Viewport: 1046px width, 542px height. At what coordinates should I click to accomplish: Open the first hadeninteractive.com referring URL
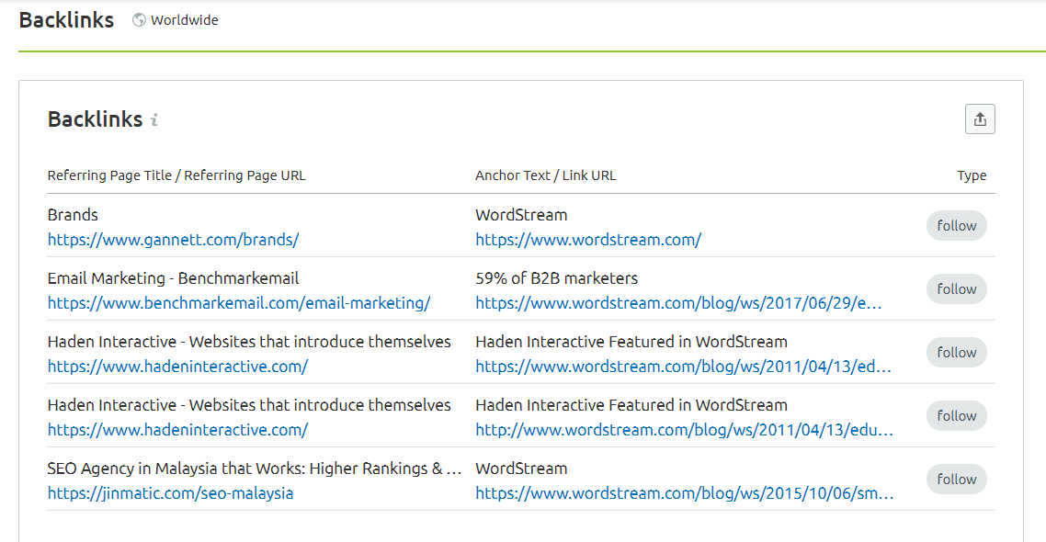pos(177,367)
